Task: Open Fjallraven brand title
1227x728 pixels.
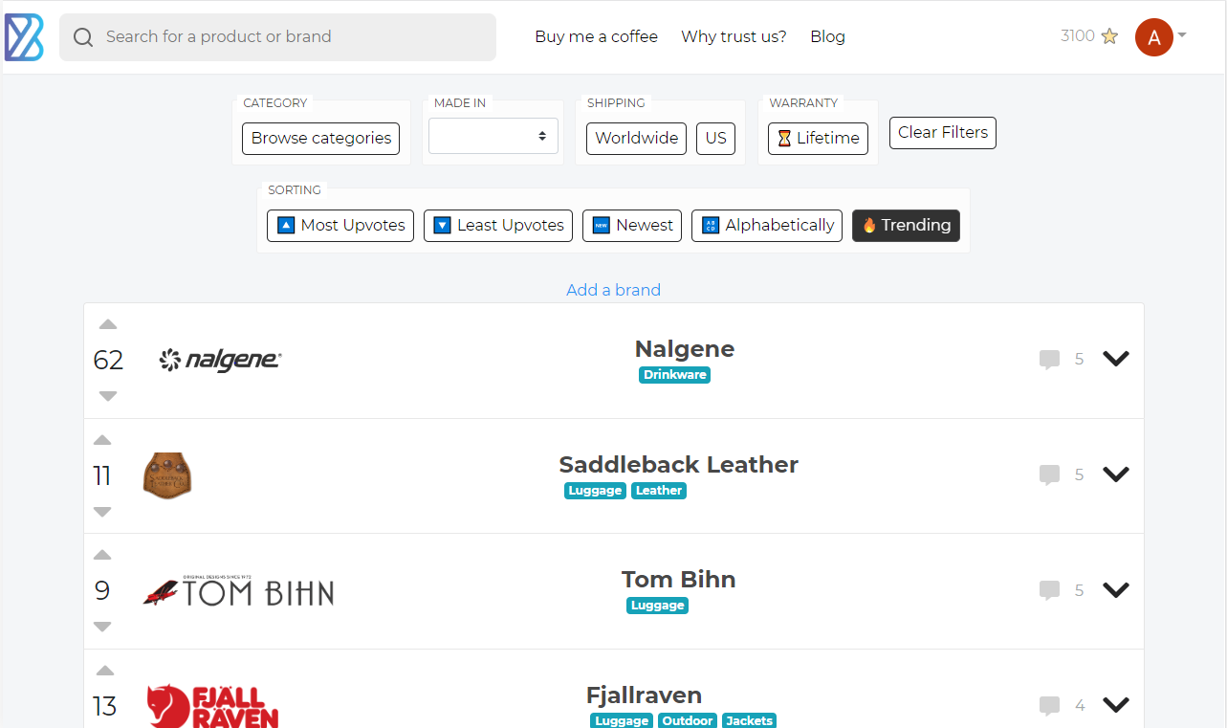Action: pyautogui.click(x=645, y=695)
